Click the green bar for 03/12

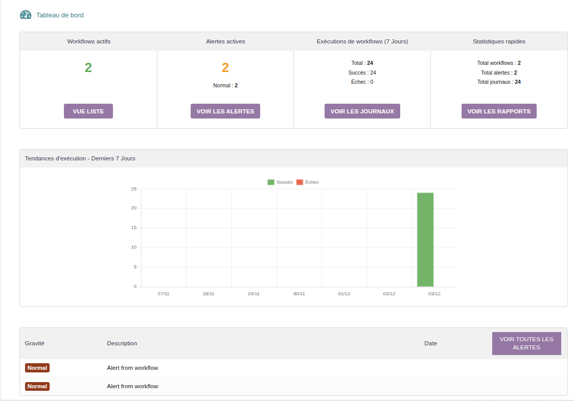[x=425, y=240]
